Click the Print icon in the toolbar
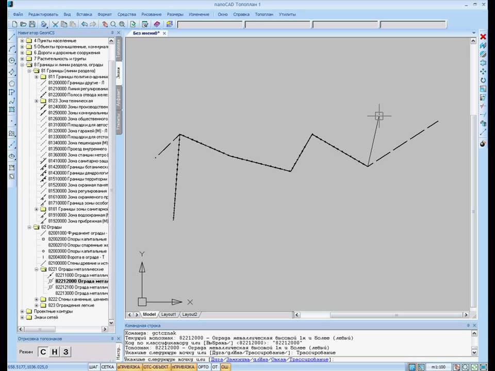495x371 pixels. (x=44, y=24)
